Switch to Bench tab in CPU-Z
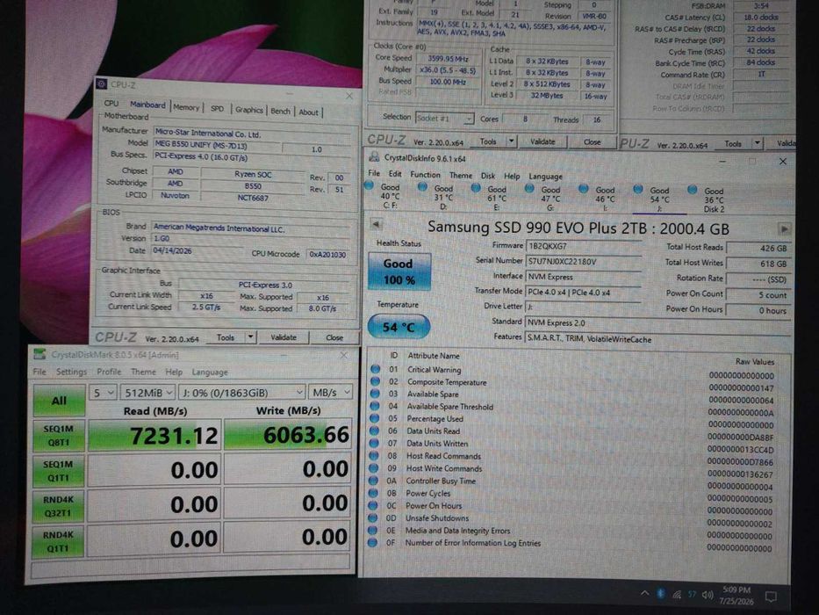This screenshot has height=615, width=819. (x=281, y=111)
